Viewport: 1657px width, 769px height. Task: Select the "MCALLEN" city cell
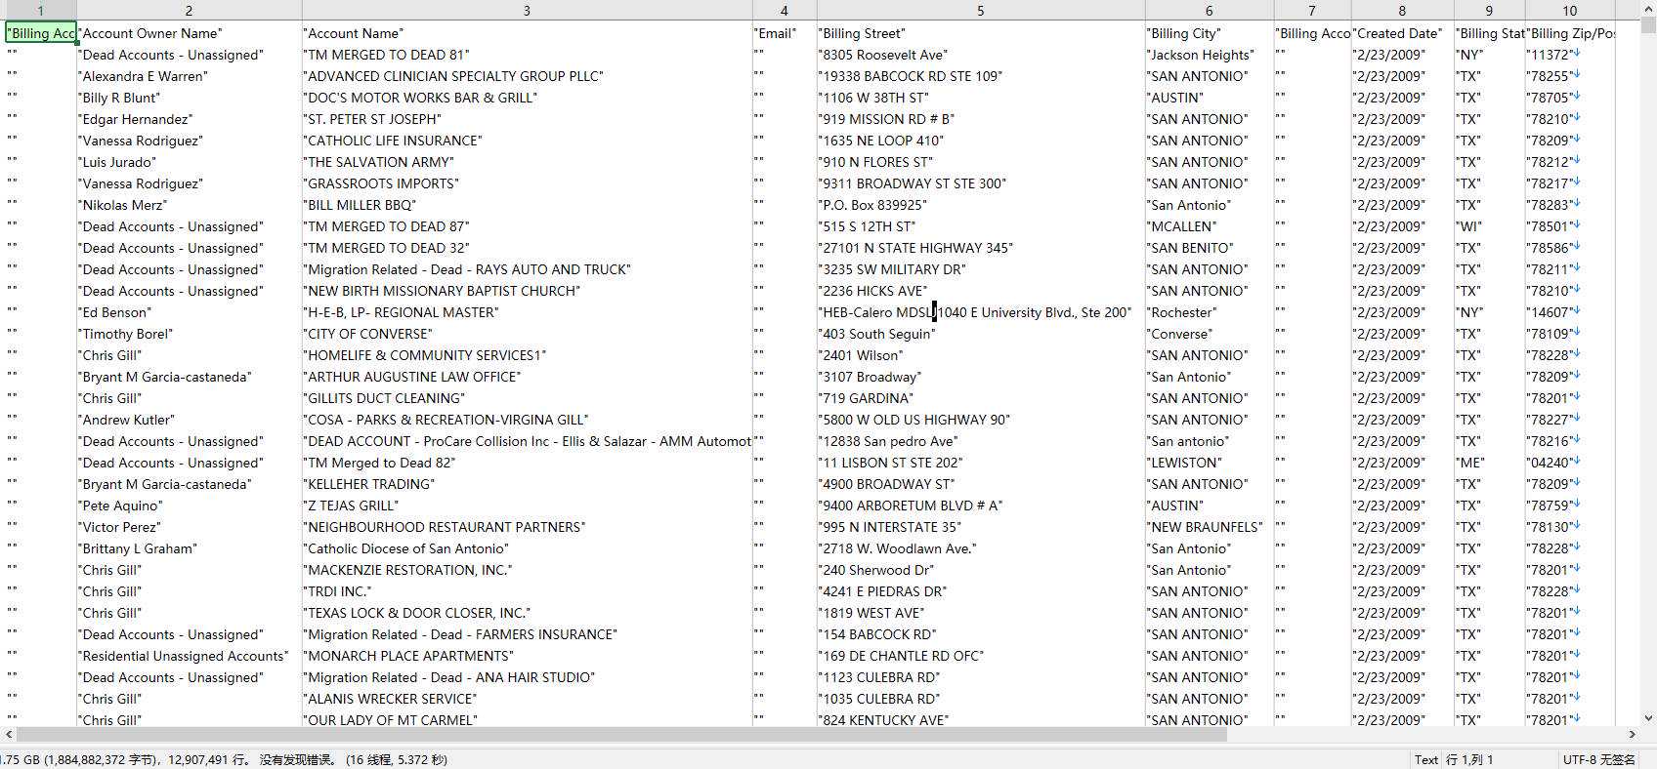[x=1209, y=226]
